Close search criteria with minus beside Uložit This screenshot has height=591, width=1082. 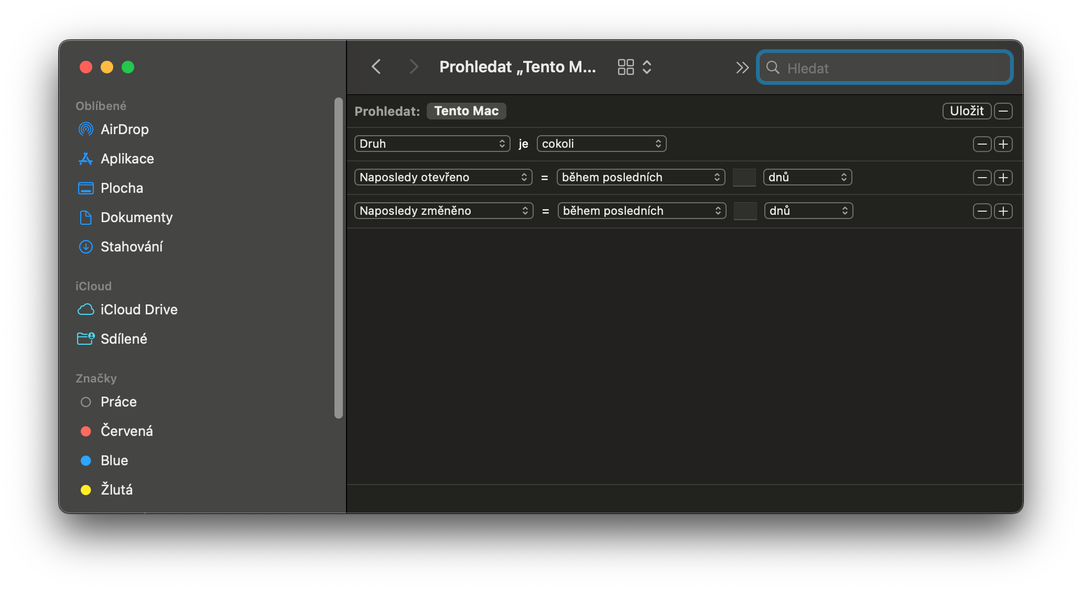coord(1003,111)
